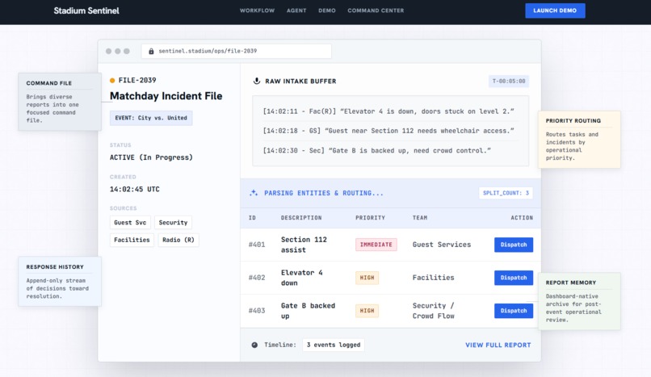Viewport: 651px width, 377px height.
Task: Click the orange status dot beside FILE-2039
Action: (x=112, y=81)
